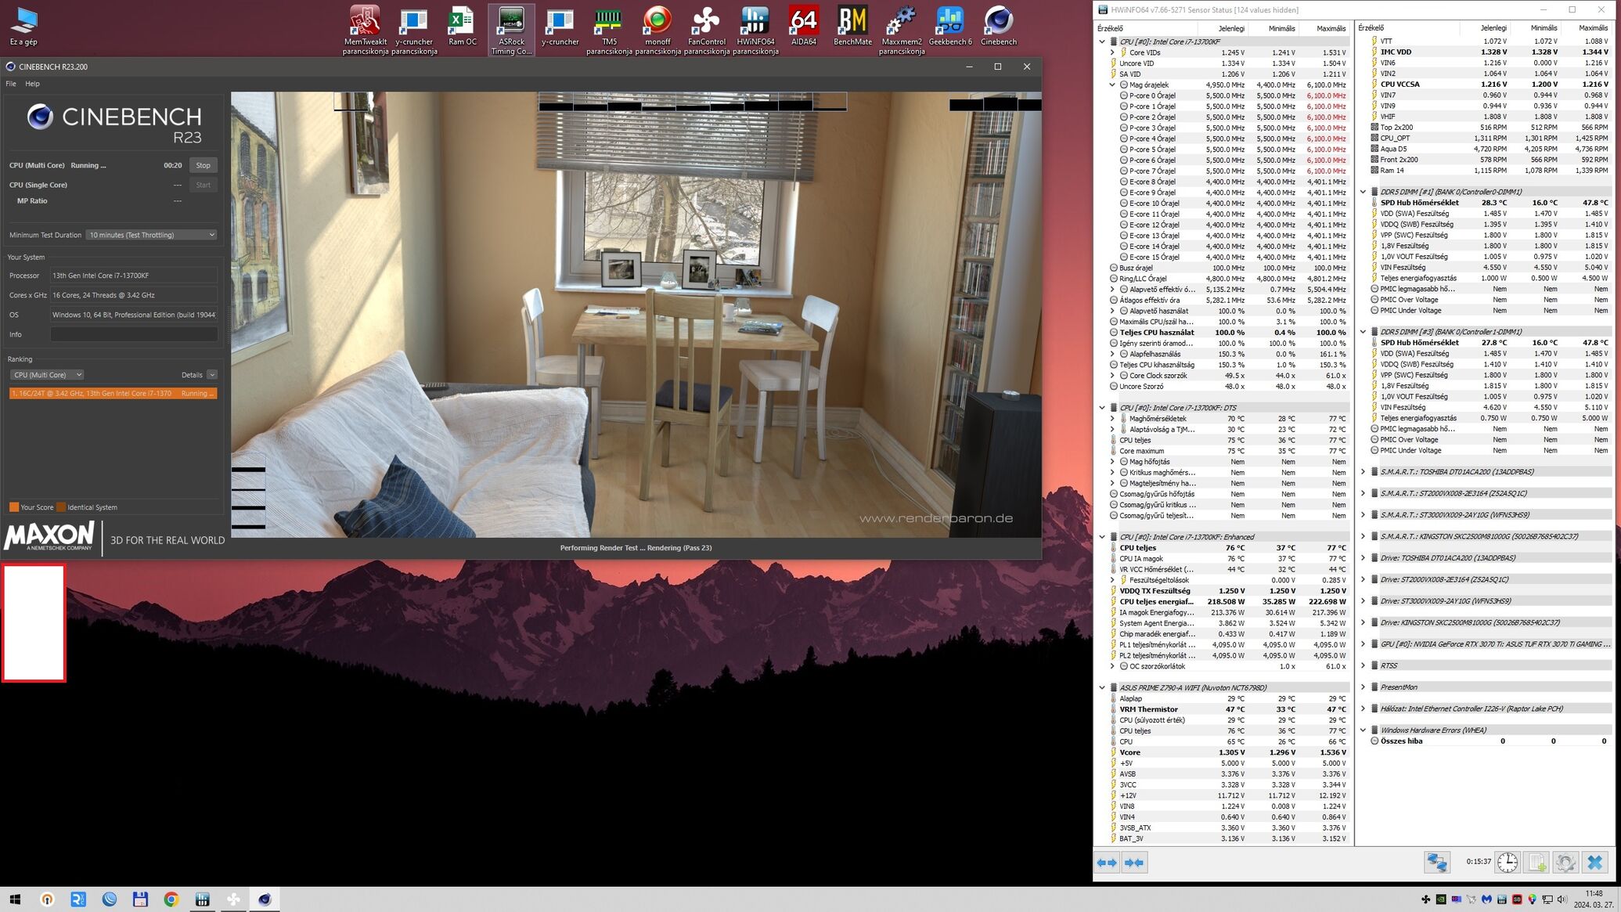The width and height of the screenshot is (1621, 912).
Task: Open Minimum Test Duration dropdown
Action: pos(151,235)
